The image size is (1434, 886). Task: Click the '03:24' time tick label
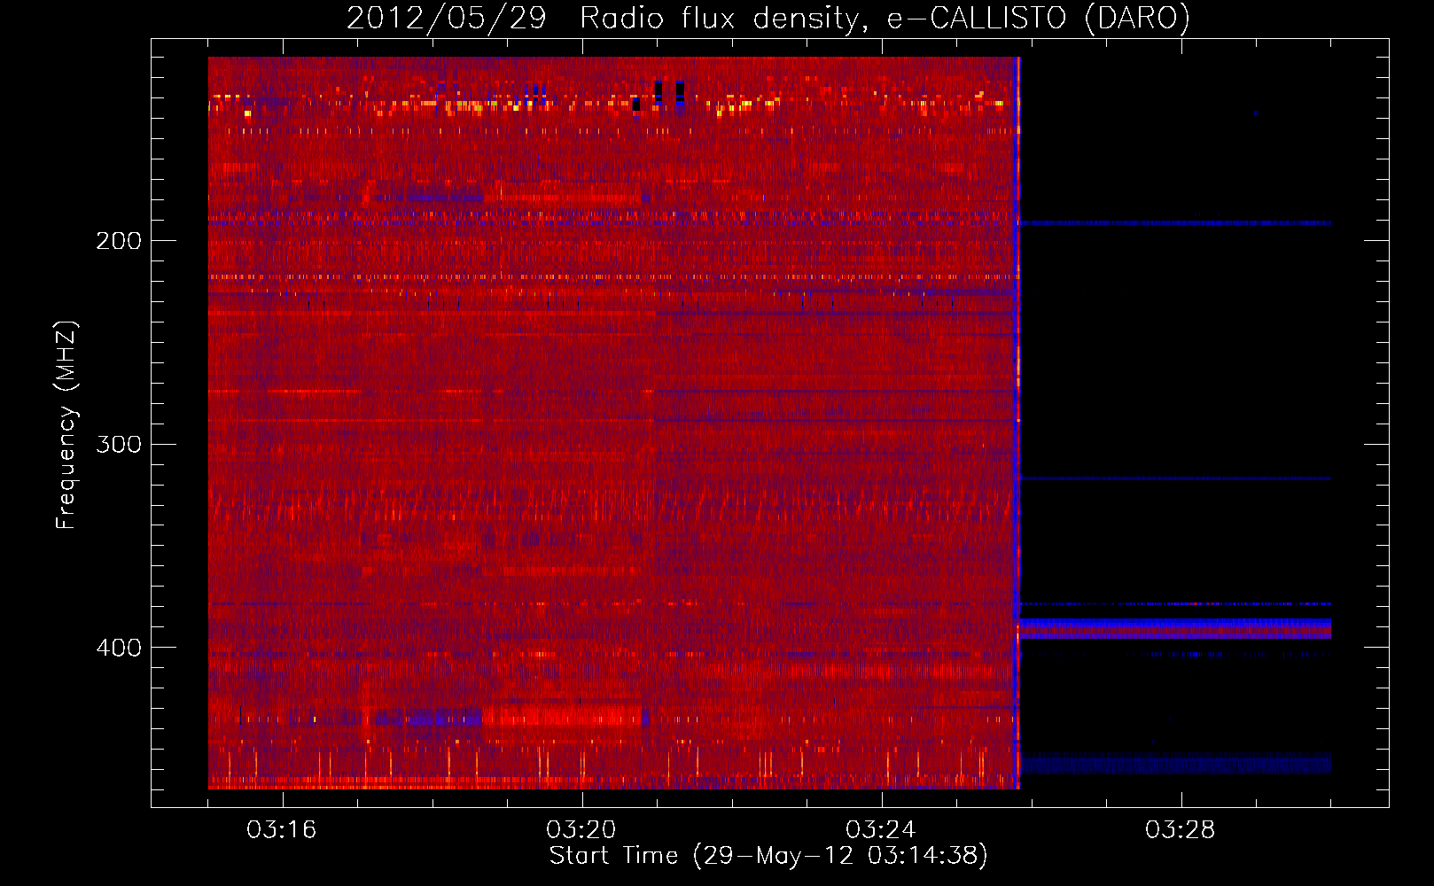tap(881, 830)
